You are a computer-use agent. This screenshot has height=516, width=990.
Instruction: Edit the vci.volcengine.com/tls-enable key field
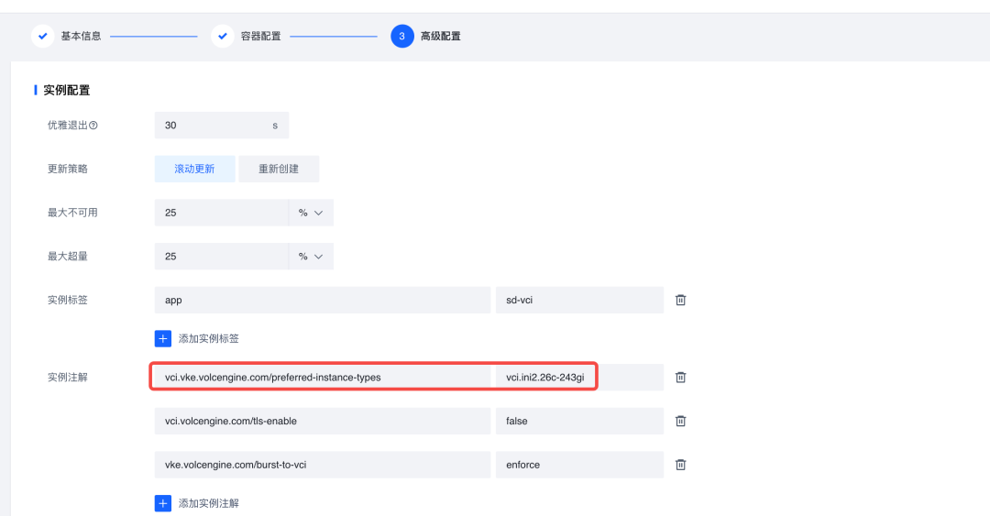click(323, 421)
